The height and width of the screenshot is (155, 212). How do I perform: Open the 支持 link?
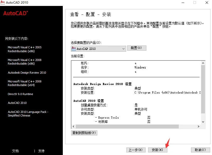click(41, 151)
